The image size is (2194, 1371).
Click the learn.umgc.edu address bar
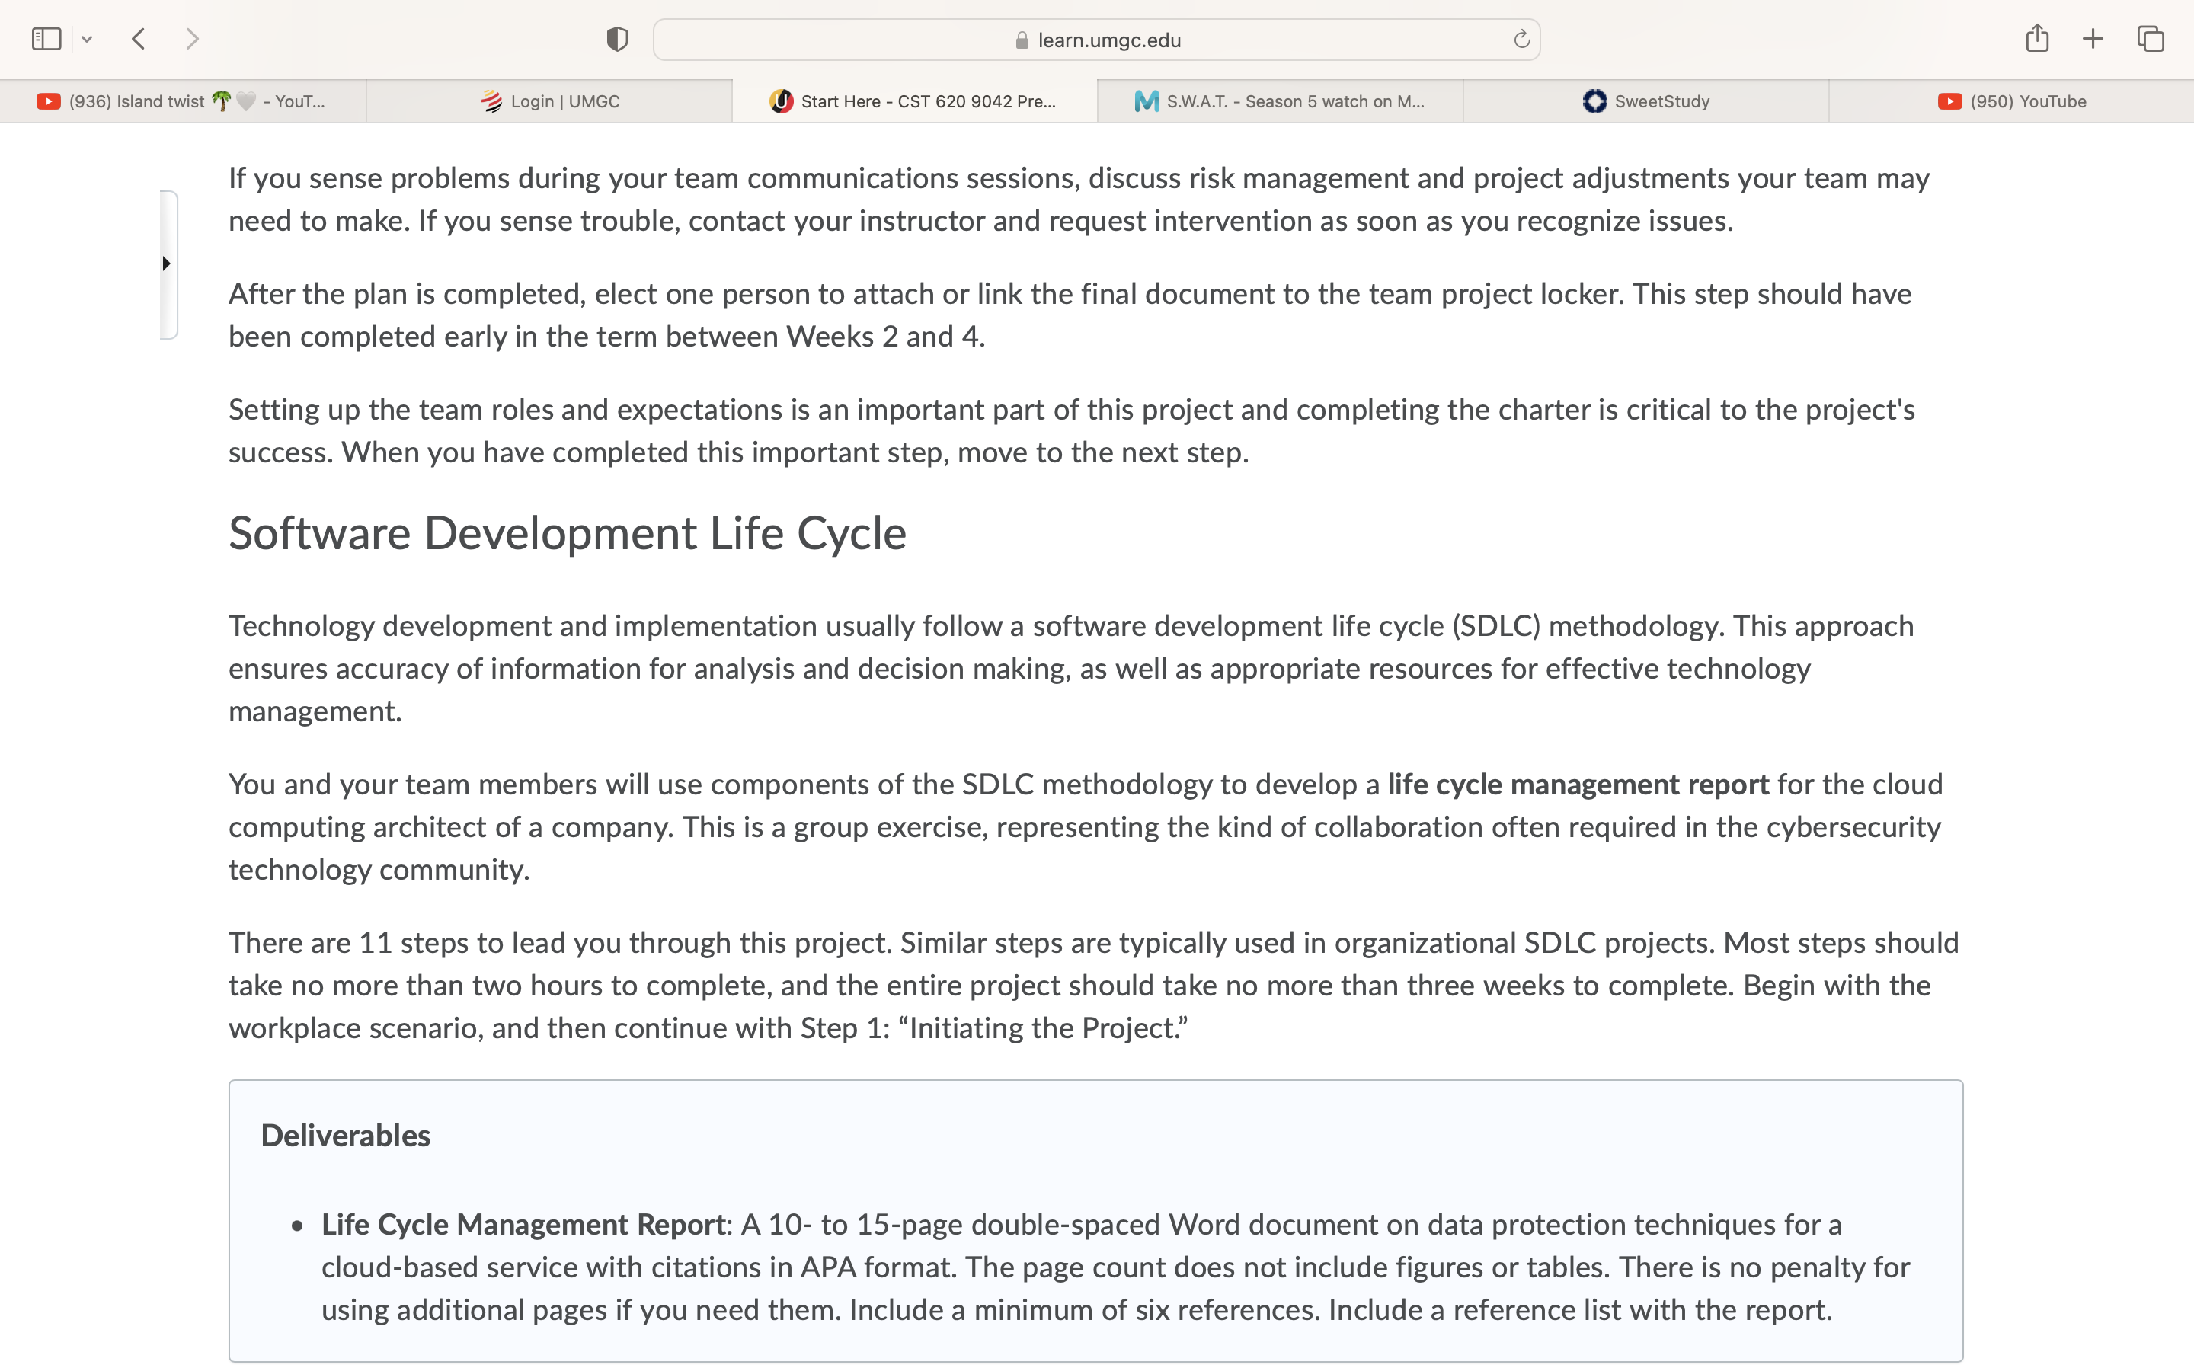[1096, 40]
